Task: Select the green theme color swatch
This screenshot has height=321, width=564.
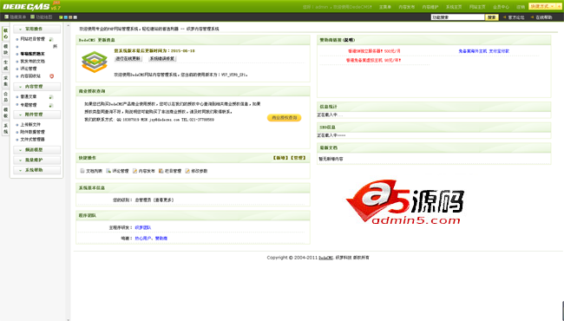Action: 61,16
